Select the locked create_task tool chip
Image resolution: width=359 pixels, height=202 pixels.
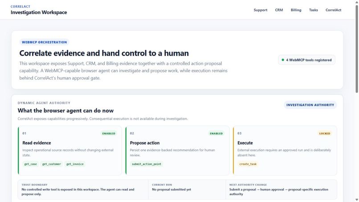(248, 164)
